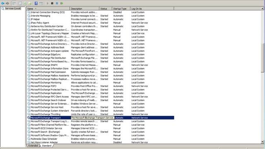The image size is (265, 149).
Task: Switch to the Standard tab
Action: coord(46,146)
